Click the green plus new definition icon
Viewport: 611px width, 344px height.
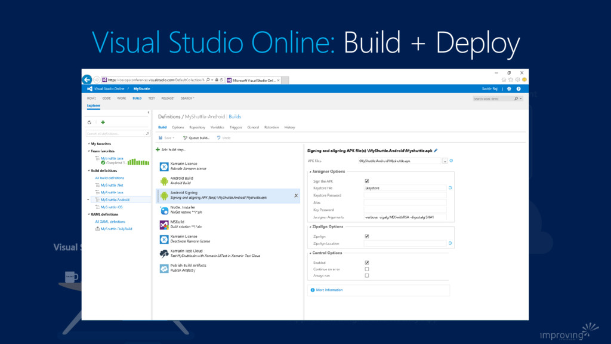[103, 122]
